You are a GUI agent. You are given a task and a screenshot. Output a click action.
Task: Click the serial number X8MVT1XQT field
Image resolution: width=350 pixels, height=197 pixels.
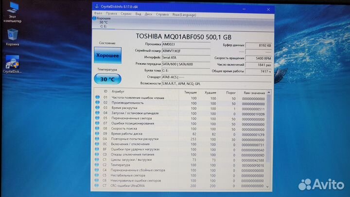186,51
